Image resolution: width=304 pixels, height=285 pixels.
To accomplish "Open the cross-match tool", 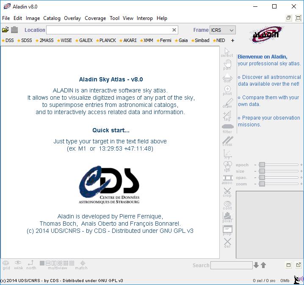I will pyautogui.click(x=228, y=141).
